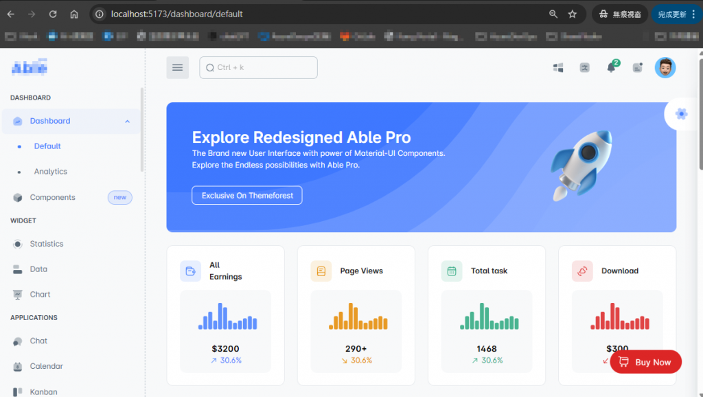The image size is (703, 397).
Task: Click the Total task calendar icon
Action: pyautogui.click(x=452, y=271)
